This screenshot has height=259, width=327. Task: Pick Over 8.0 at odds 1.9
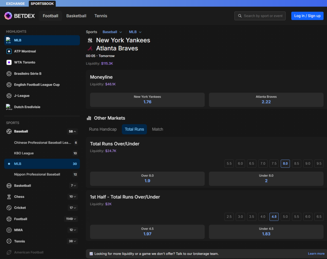click(147, 179)
